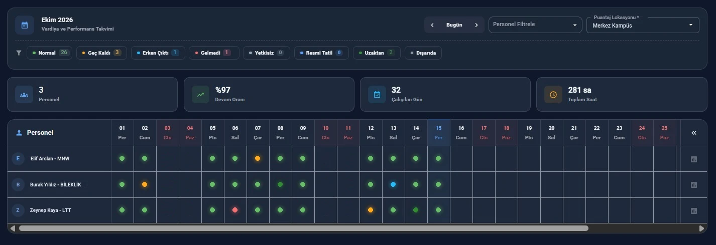The width and height of the screenshot is (716, 245).
Task: Collapse columns with the double-chevron icon
Action: (x=694, y=133)
